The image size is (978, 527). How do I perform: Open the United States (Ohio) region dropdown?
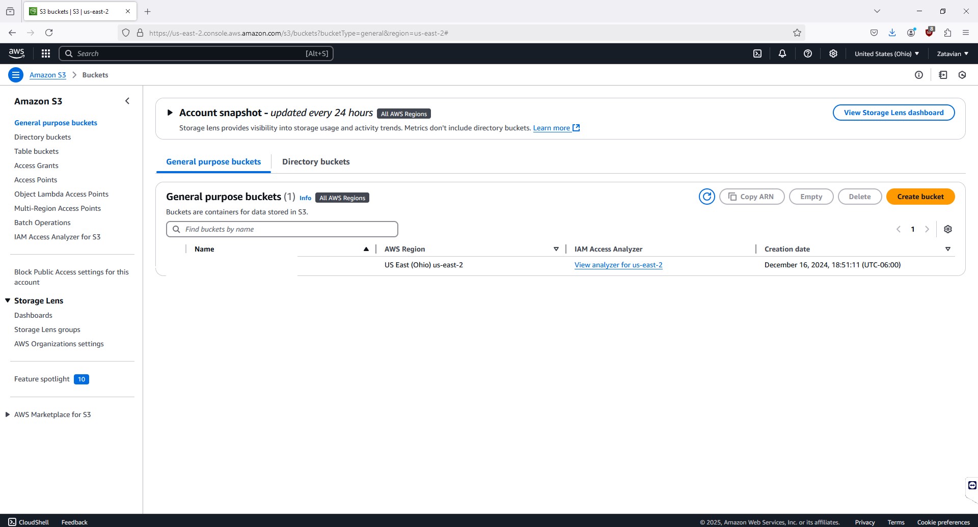(887, 53)
